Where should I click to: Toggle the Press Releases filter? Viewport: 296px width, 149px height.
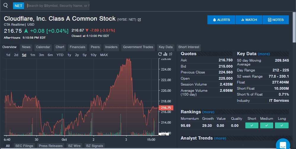51,146
